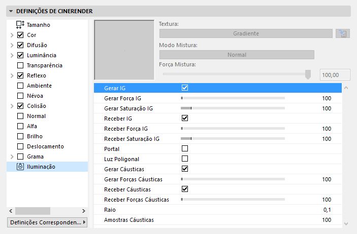Viewport: 357px width, 234px height.
Task: Collapse Definições de CineRender panel
Action: click(x=11, y=11)
